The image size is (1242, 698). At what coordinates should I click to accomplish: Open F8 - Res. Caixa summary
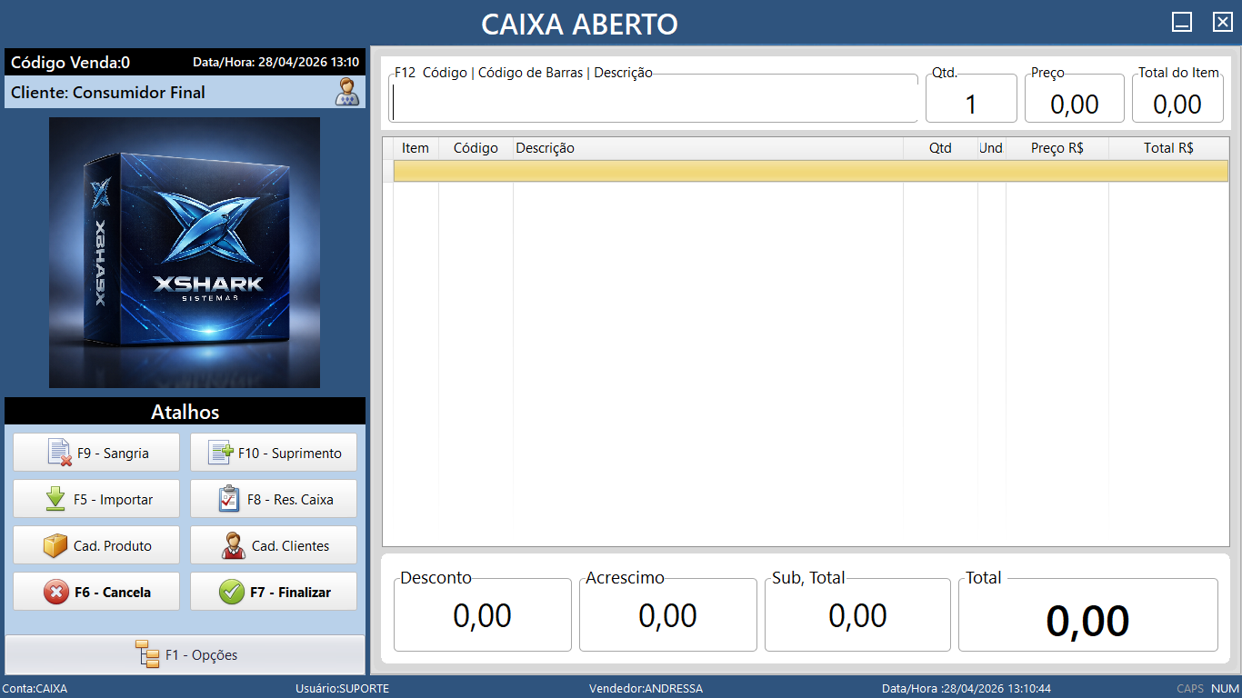click(x=274, y=499)
